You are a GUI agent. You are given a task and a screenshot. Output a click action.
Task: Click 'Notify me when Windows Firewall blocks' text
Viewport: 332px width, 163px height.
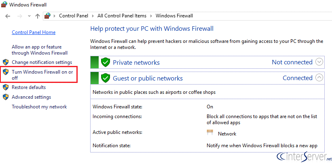[x=262, y=146]
